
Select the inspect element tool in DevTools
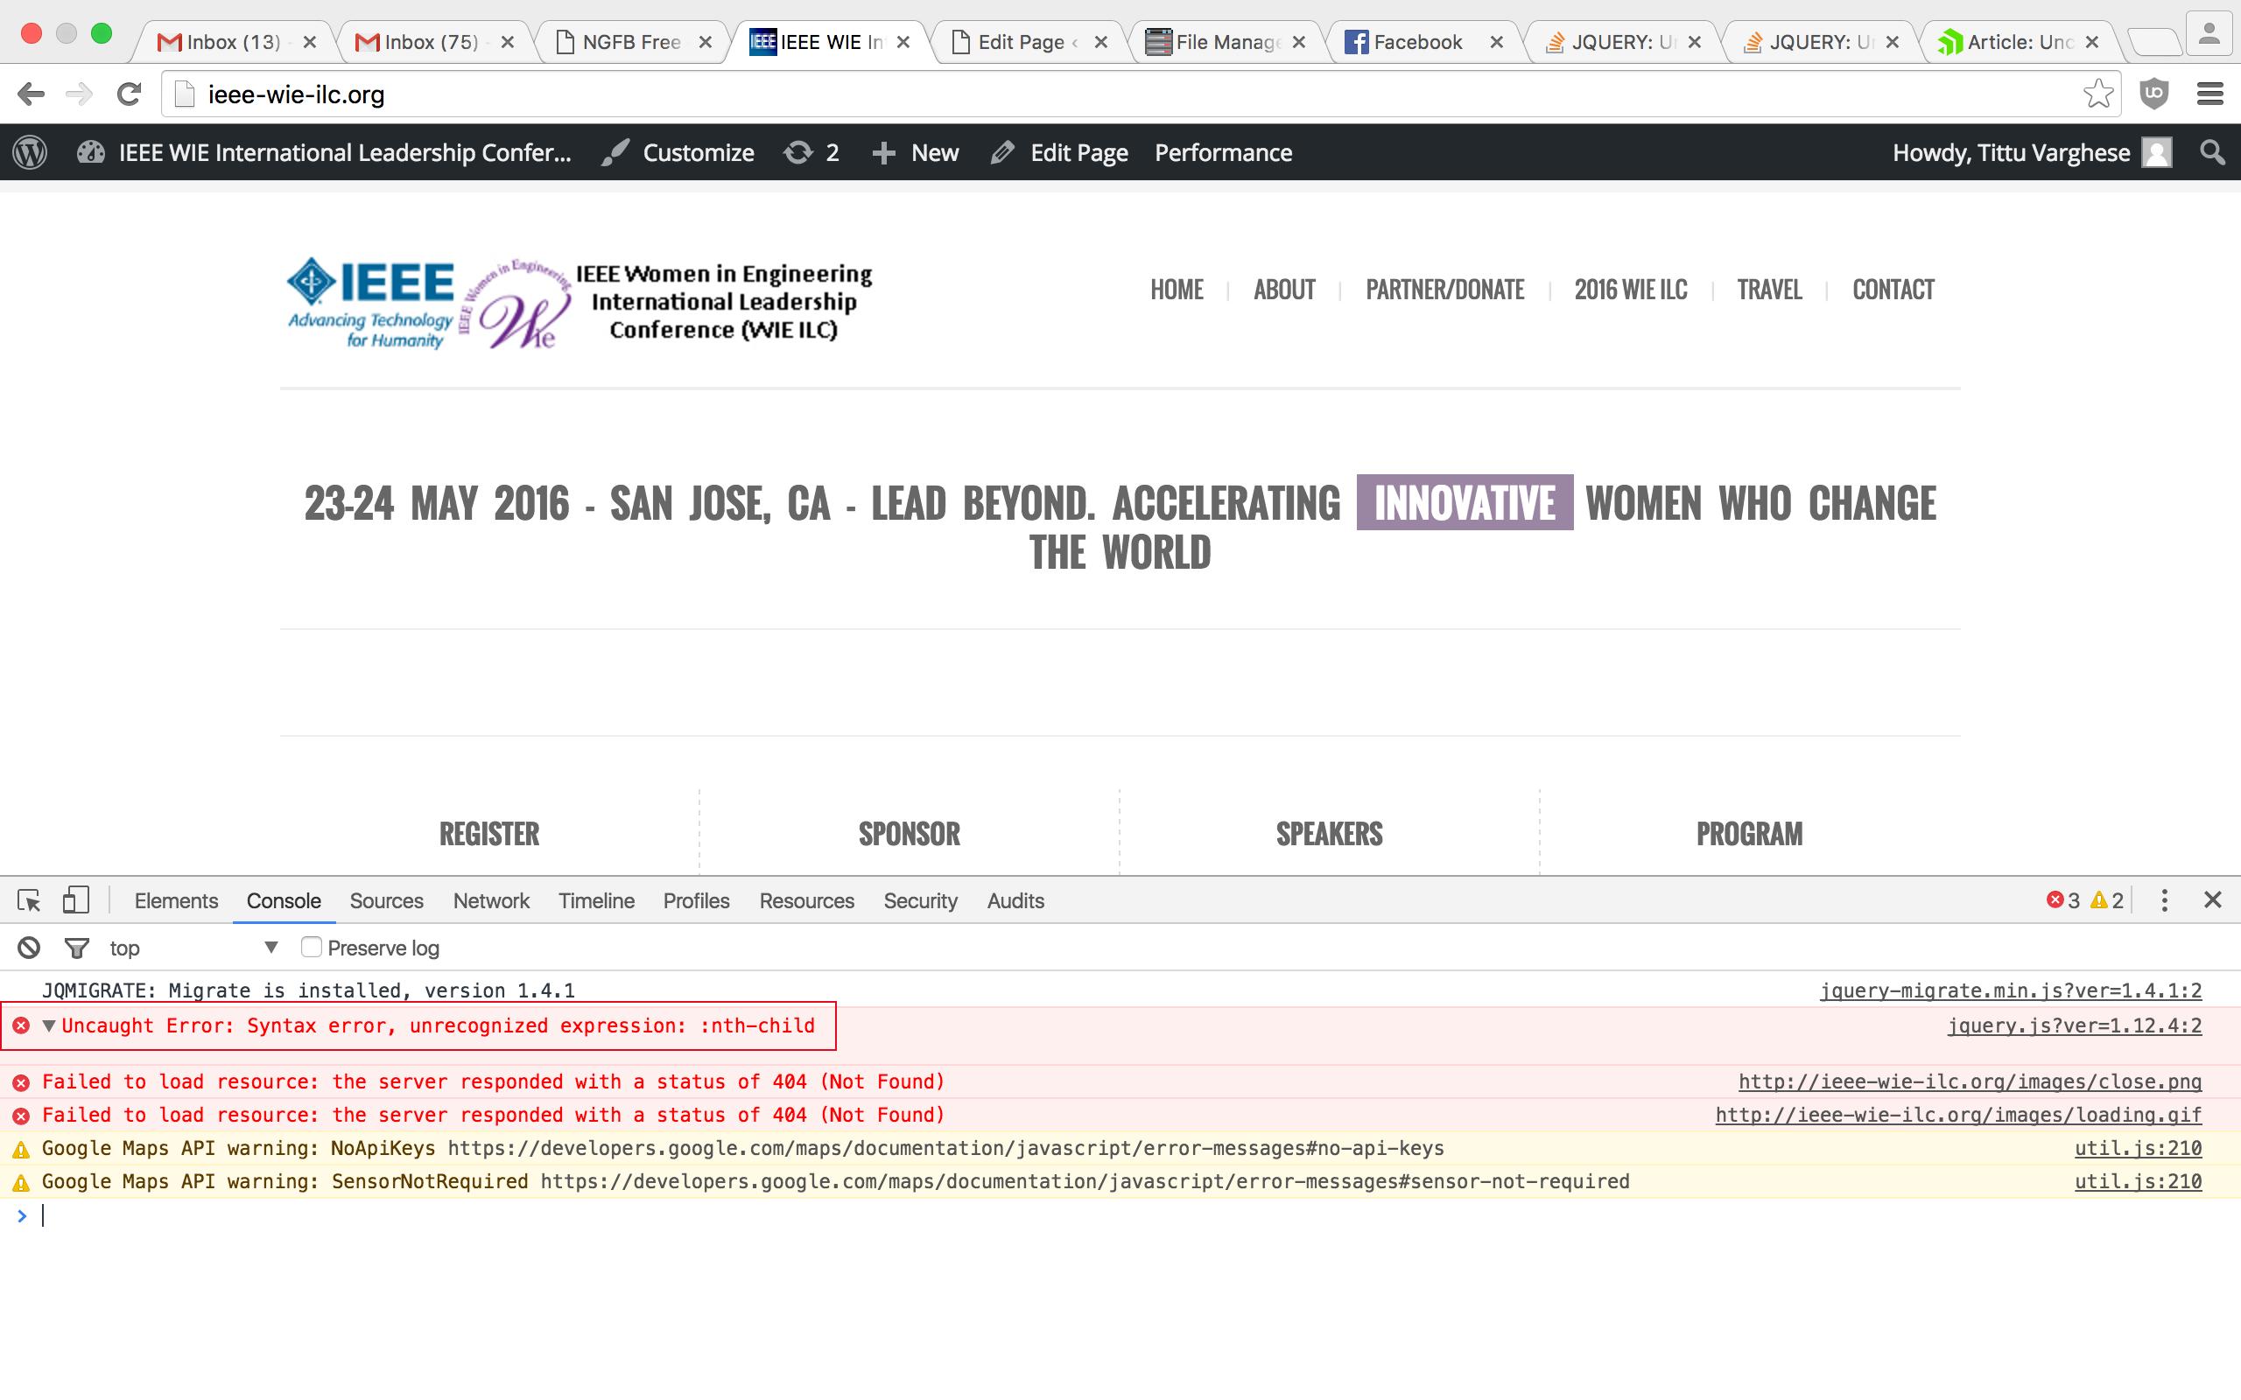[x=31, y=900]
